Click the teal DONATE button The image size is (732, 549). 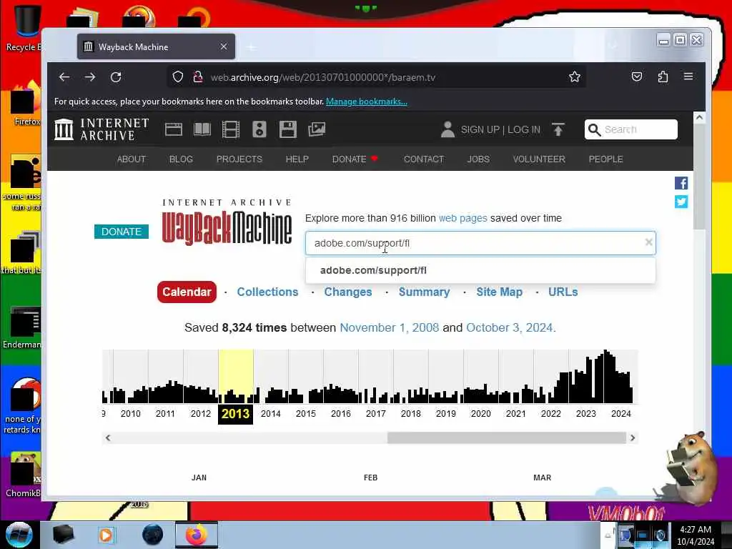tap(122, 232)
